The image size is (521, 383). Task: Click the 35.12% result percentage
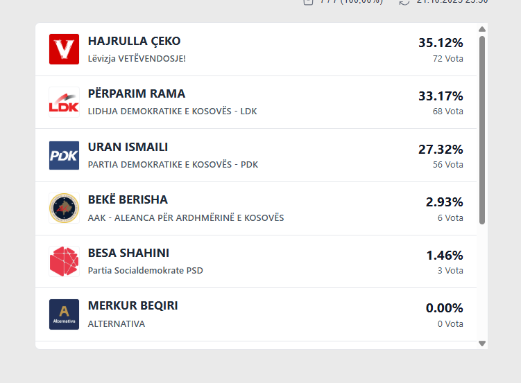click(x=441, y=43)
